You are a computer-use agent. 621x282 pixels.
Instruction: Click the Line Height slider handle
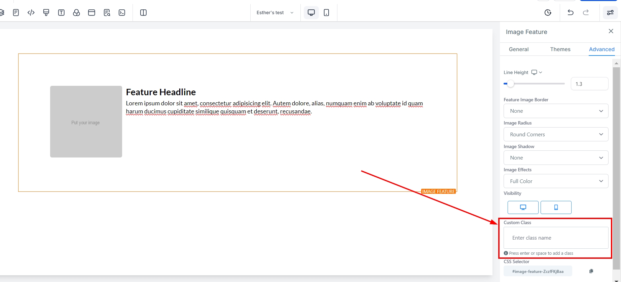[511, 84]
